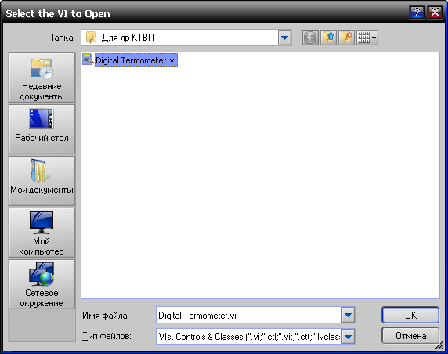Open Сетевое окружение location
448x354 pixels.
coord(42,284)
